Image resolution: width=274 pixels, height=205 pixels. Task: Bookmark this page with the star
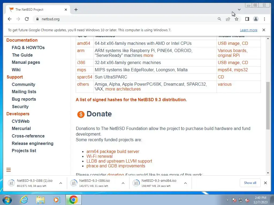click(x=237, y=19)
